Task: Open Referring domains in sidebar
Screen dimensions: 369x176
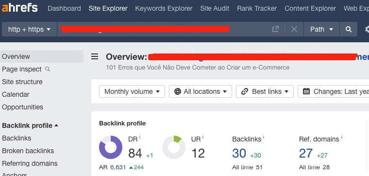Action: click(x=30, y=163)
